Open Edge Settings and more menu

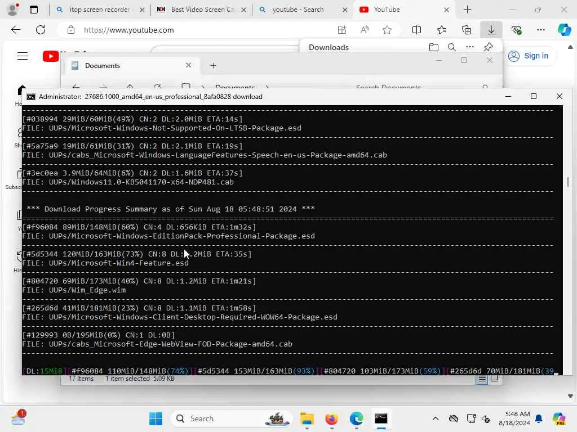coord(540,30)
